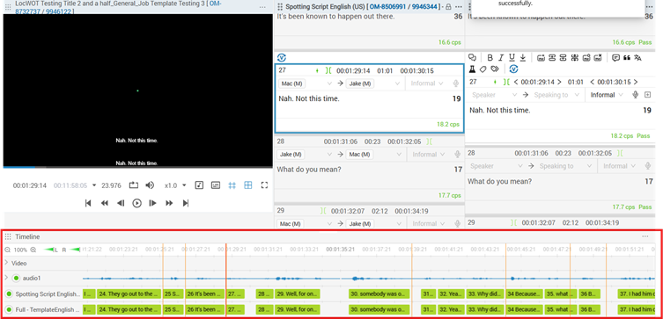Click the merge events icon in toolbar
The width and height of the screenshot is (663, 319).
coord(552,58)
